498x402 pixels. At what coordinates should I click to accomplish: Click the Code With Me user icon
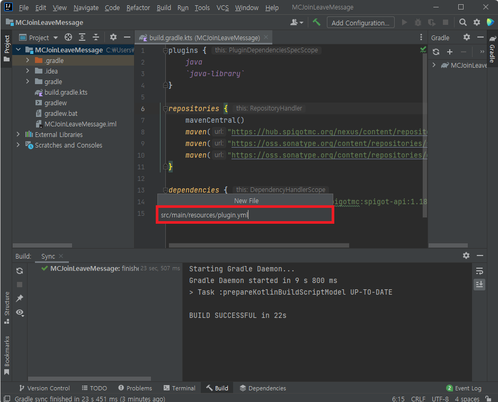297,22
